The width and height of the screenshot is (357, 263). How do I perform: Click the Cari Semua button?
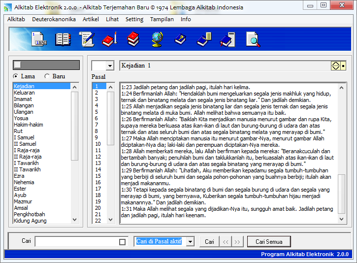269,242
